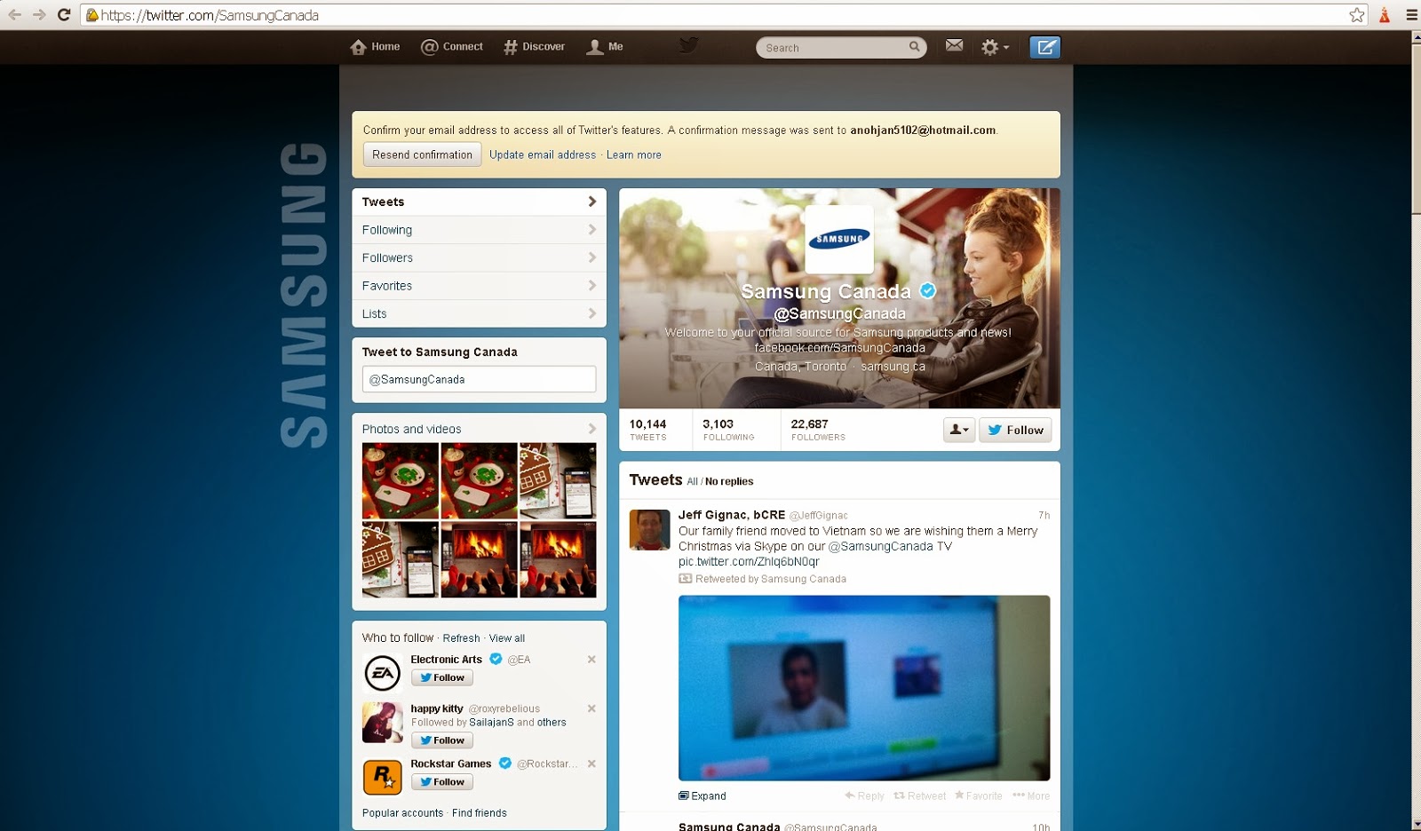Open the first cookie plate photo thumbnail

(401, 480)
